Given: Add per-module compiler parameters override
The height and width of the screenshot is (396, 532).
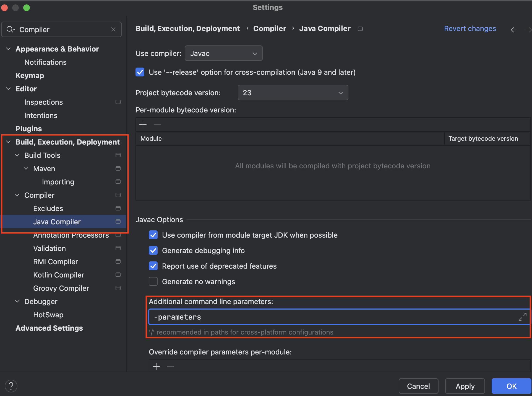Looking at the screenshot, I should point(156,366).
